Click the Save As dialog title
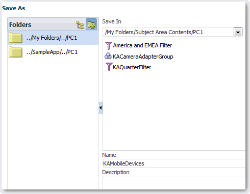250x194 pixels. [x=14, y=8]
